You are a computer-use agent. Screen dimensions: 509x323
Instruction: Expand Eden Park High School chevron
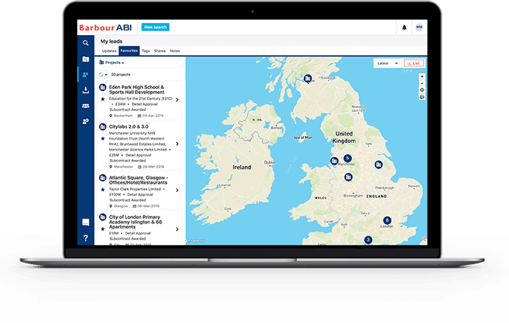pyautogui.click(x=177, y=99)
